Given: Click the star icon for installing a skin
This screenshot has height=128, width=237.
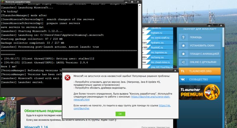Looking at the screenshot, I should pyautogui.click(x=184, y=46).
